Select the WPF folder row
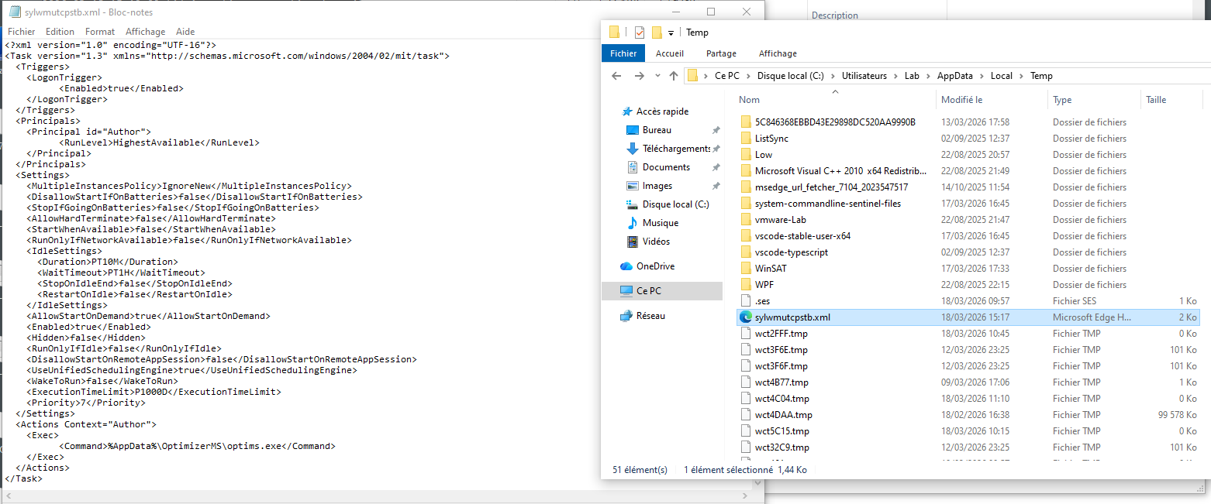The width and height of the screenshot is (1211, 504). [967, 285]
